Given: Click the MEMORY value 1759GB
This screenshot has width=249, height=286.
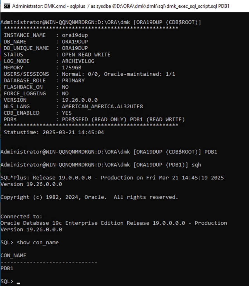Looking at the screenshot, I should [72, 68].
